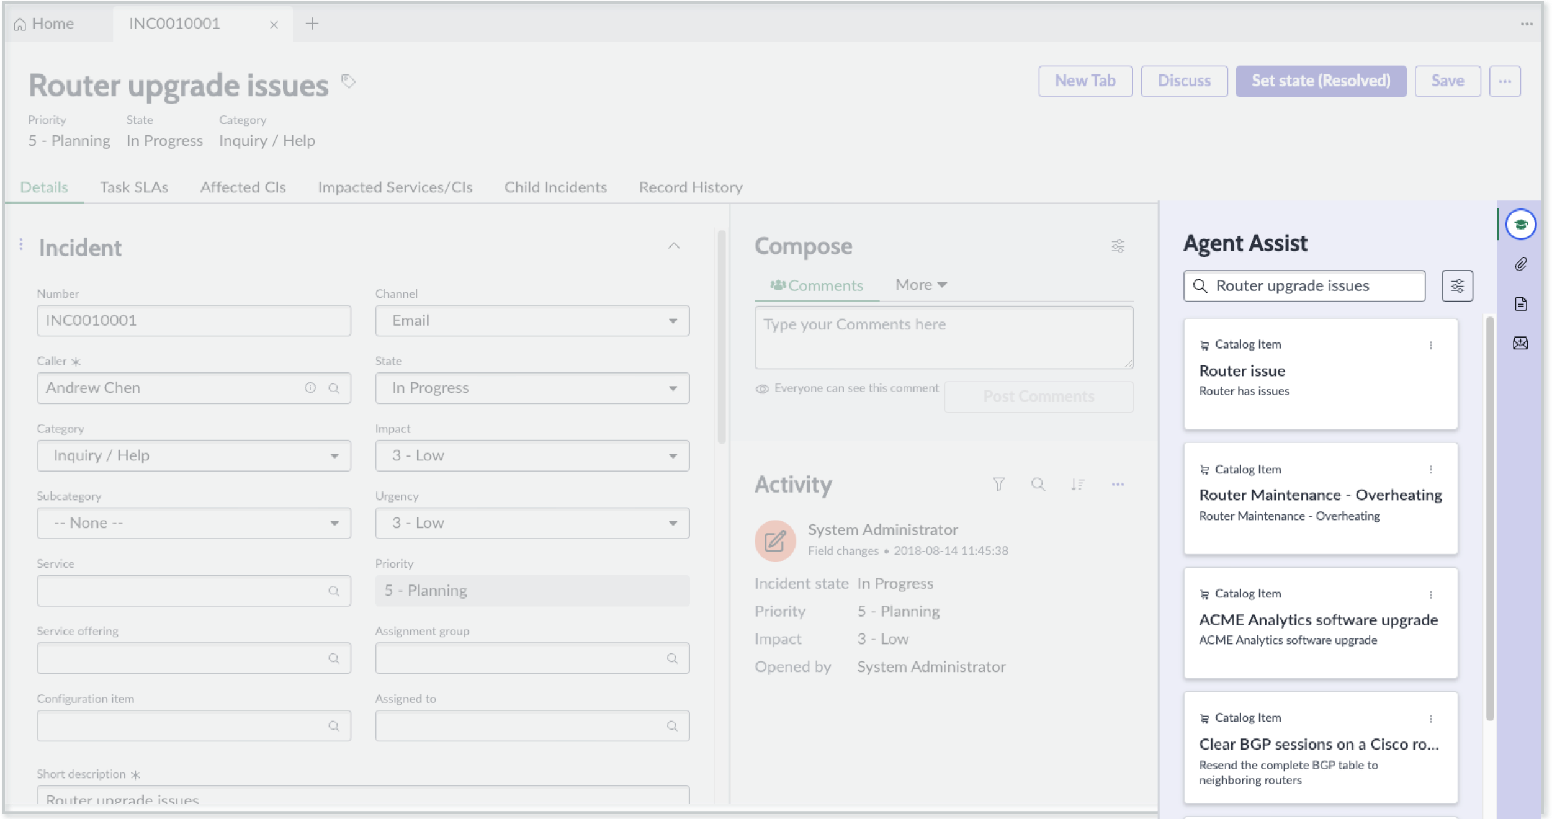The width and height of the screenshot is (1552, 819).
Task: Open Compose preferences using the sliders icon
Action: tap(1118, 246)
